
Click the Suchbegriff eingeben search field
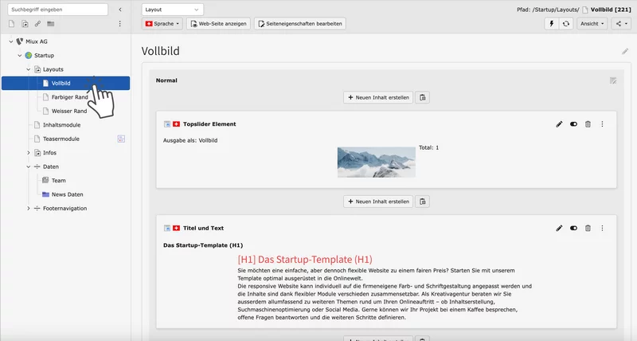pyautogui.click(x=57, y=10)
